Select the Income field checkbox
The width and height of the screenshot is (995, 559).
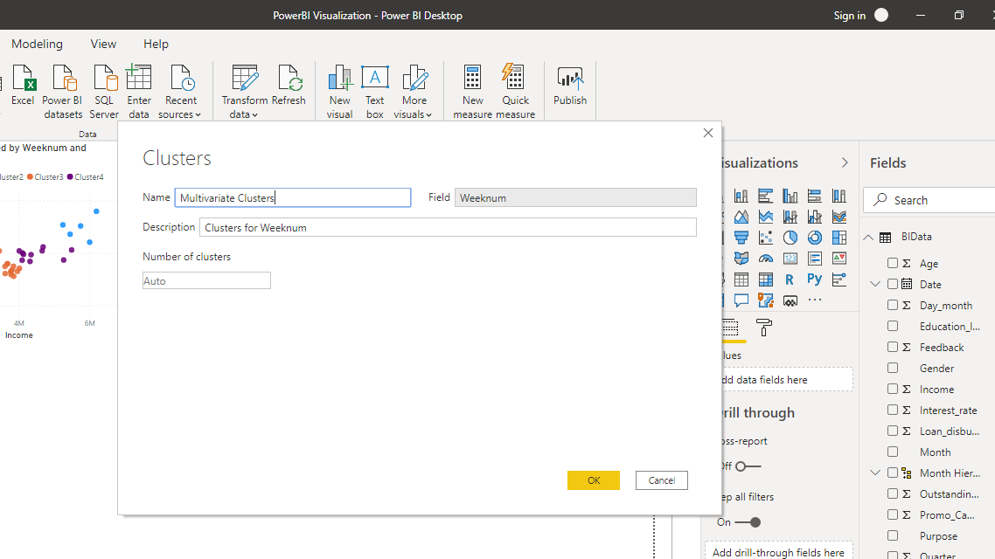click(x=893, y=389)
